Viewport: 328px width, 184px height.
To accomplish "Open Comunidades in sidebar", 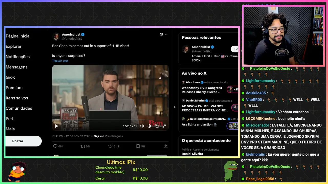I will (x=19, y=108).
